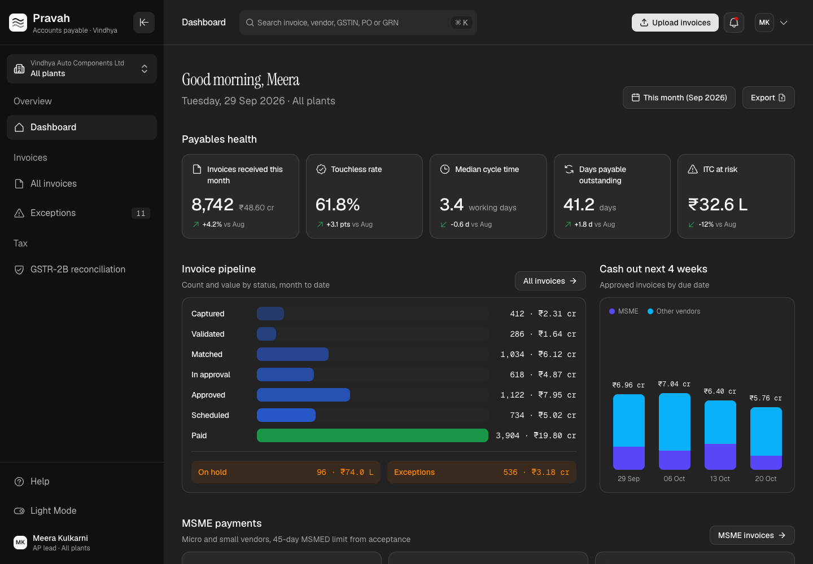Toggle the MSME legend series
This screenshot has height=564, width=813.
click(624, 311)
